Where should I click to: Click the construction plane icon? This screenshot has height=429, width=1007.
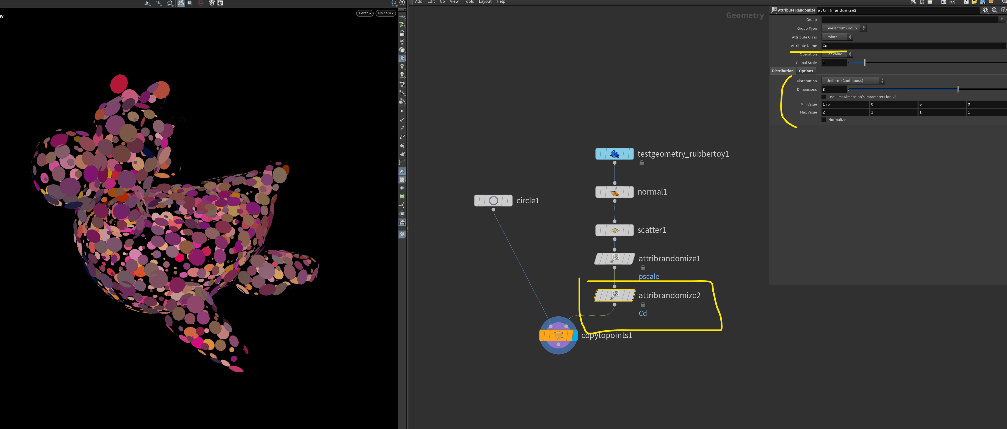coord(402,25)
